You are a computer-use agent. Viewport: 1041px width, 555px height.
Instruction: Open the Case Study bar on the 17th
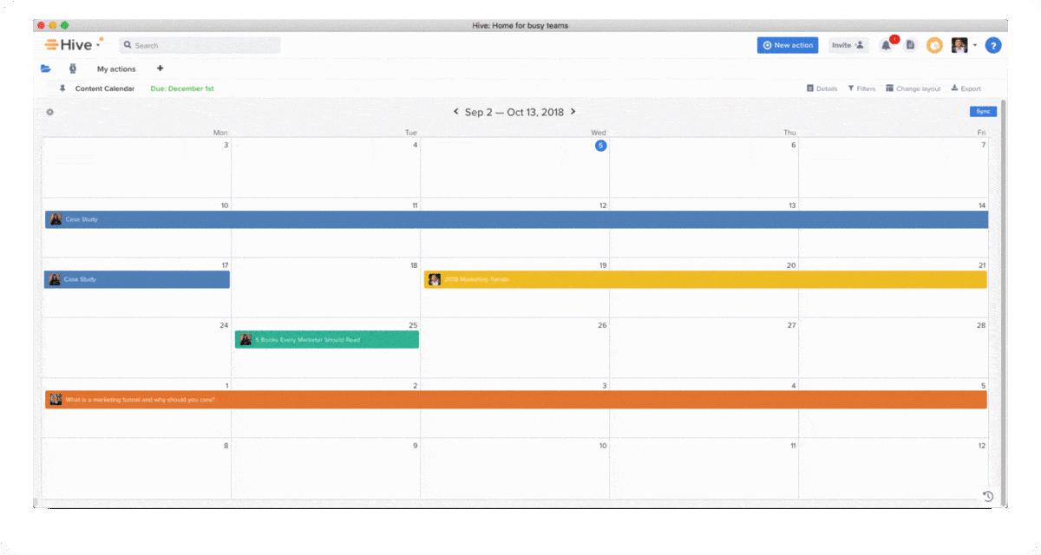(137, 279)
